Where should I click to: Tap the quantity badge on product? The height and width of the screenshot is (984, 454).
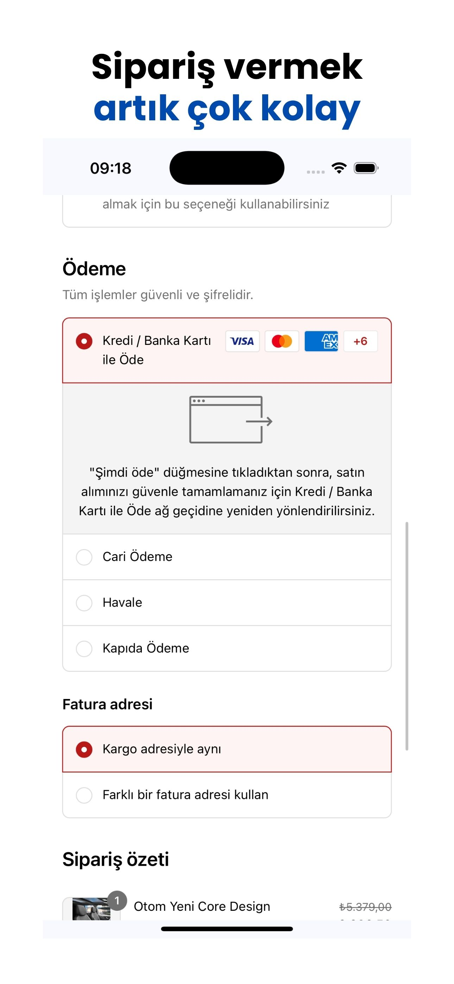(117, 900)
